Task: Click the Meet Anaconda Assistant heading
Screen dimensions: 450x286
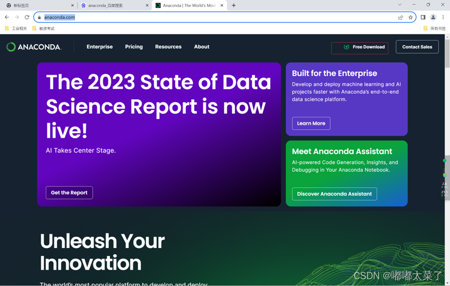Action: pyautogui.click(x=342, y=151)
